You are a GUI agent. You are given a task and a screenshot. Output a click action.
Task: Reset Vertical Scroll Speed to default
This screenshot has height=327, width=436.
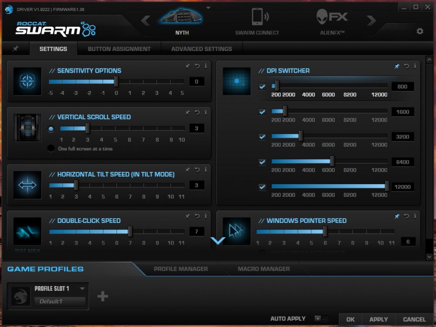[x=197, y=112]
